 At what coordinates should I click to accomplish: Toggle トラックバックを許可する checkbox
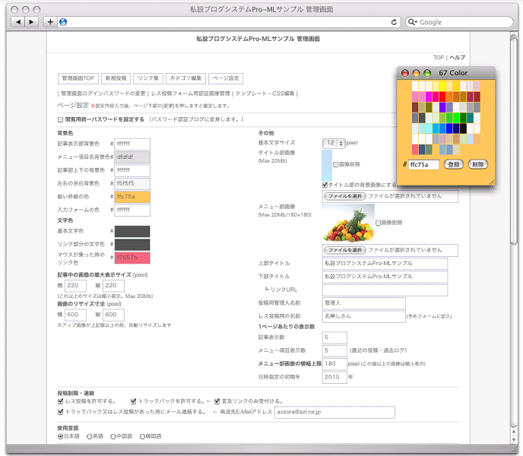134,401
